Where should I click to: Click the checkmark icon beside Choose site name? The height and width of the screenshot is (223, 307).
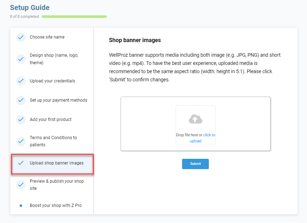[x=21, y=37]
